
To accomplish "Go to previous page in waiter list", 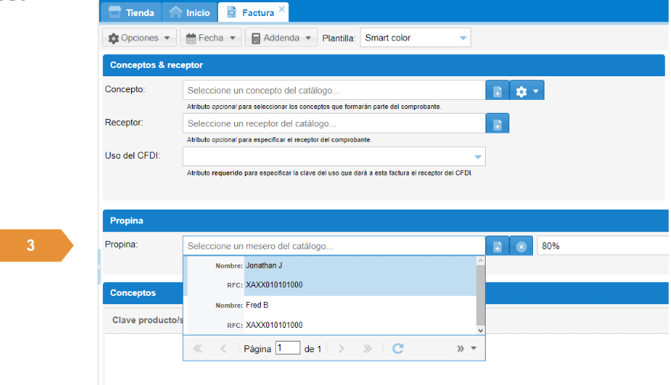I will click(x=223, y=348).
